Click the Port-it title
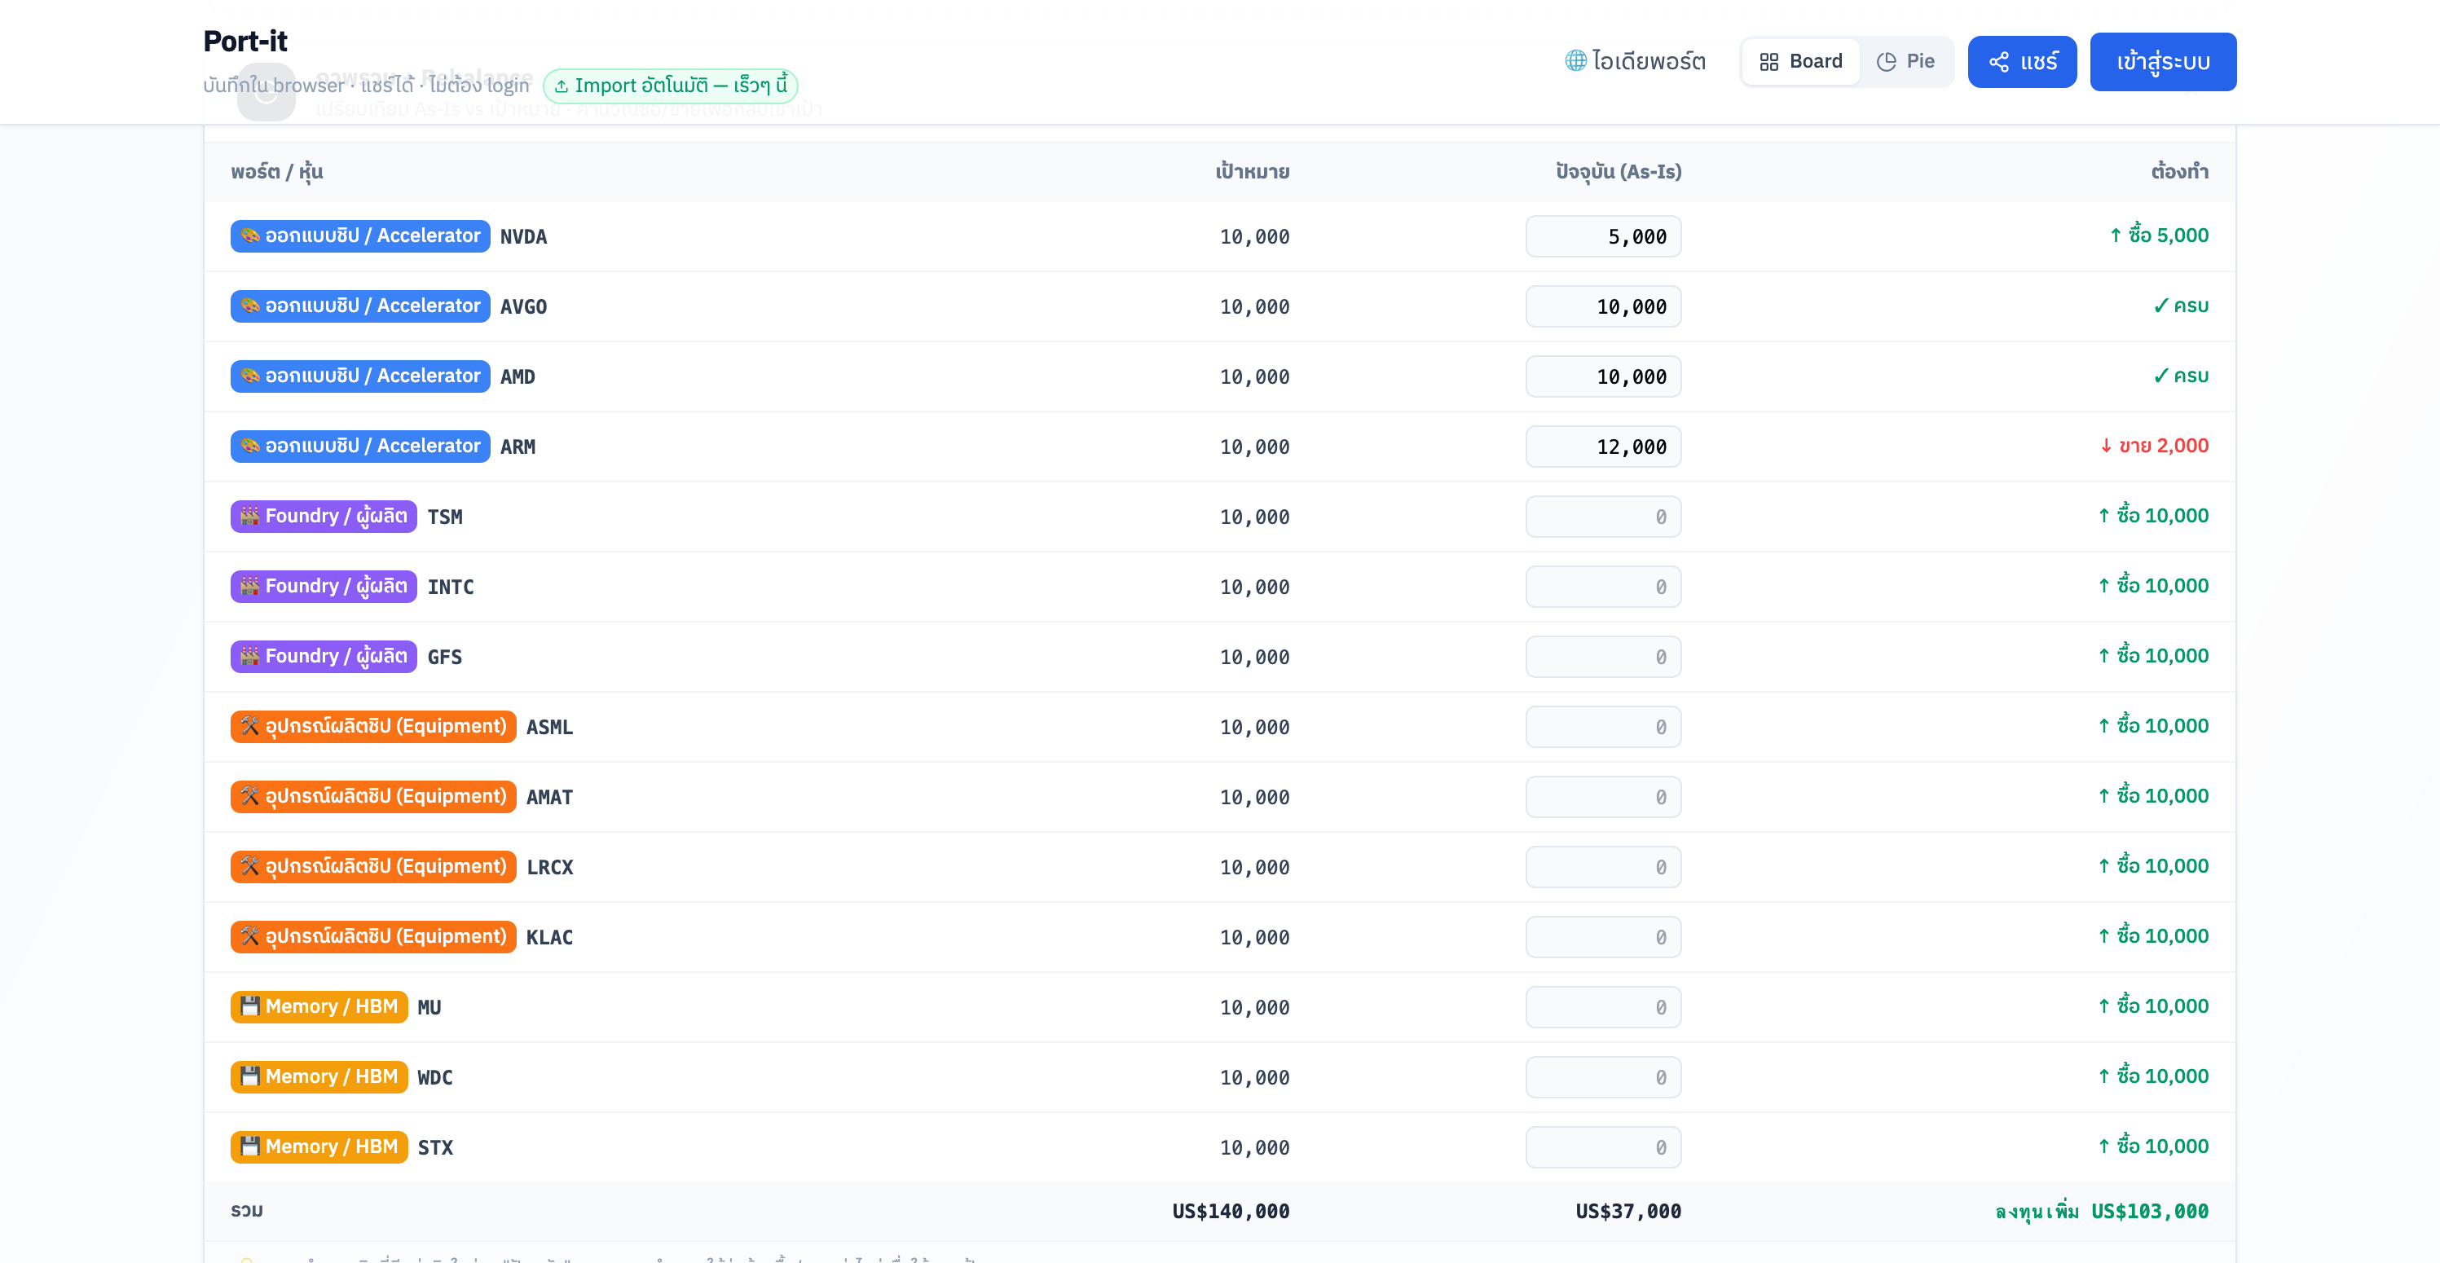2440x1263 pixels. [245, 41]
